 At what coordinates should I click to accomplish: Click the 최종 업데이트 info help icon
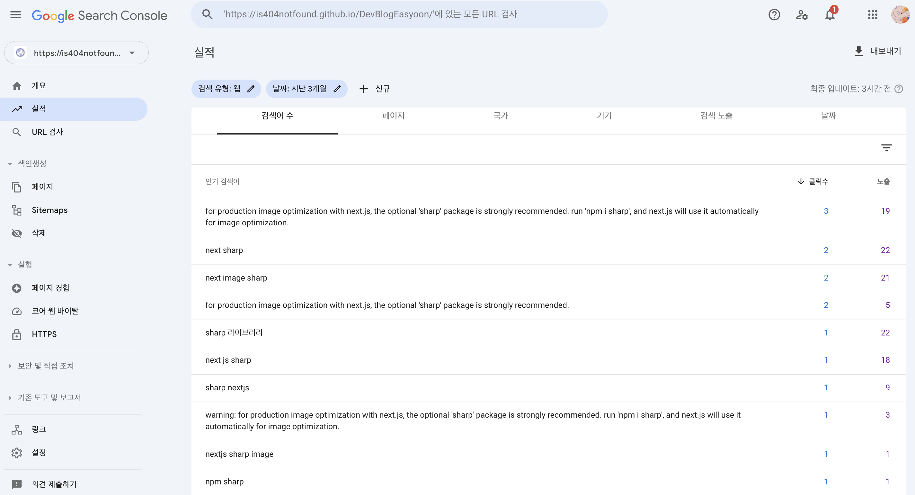click(899, 89)
